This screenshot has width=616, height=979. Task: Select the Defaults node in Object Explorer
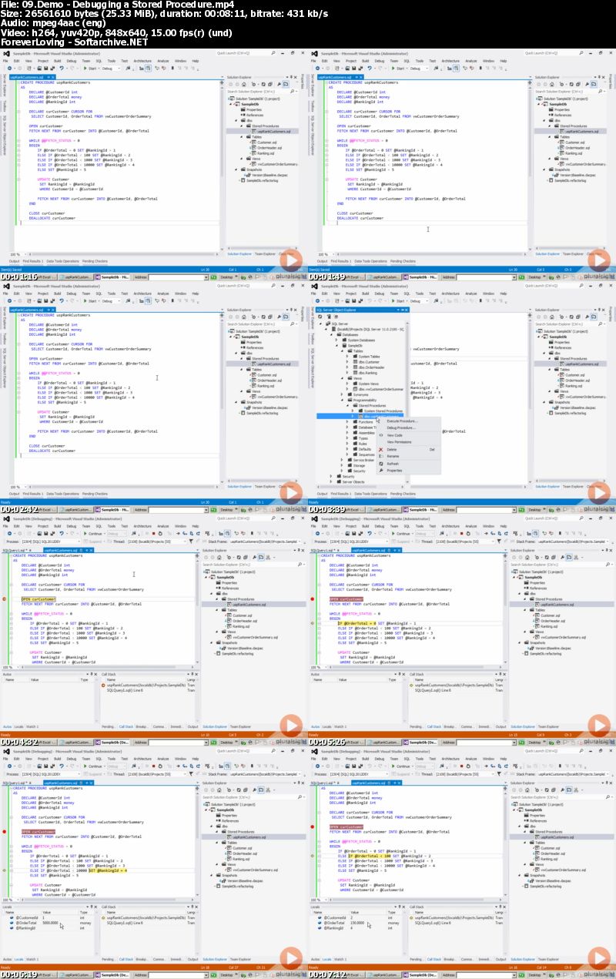coord(365,449)
